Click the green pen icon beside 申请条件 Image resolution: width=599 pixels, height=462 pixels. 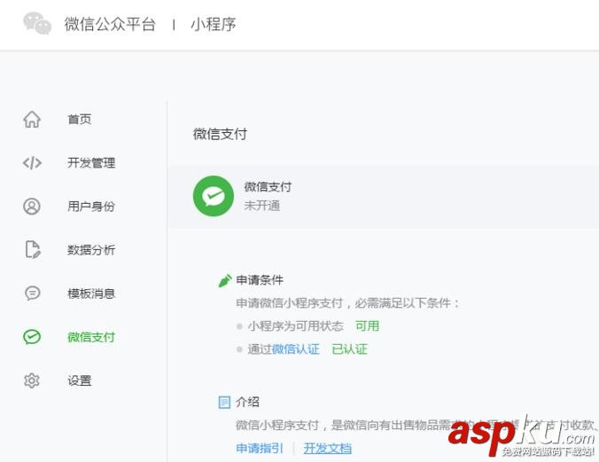[225, 280]
